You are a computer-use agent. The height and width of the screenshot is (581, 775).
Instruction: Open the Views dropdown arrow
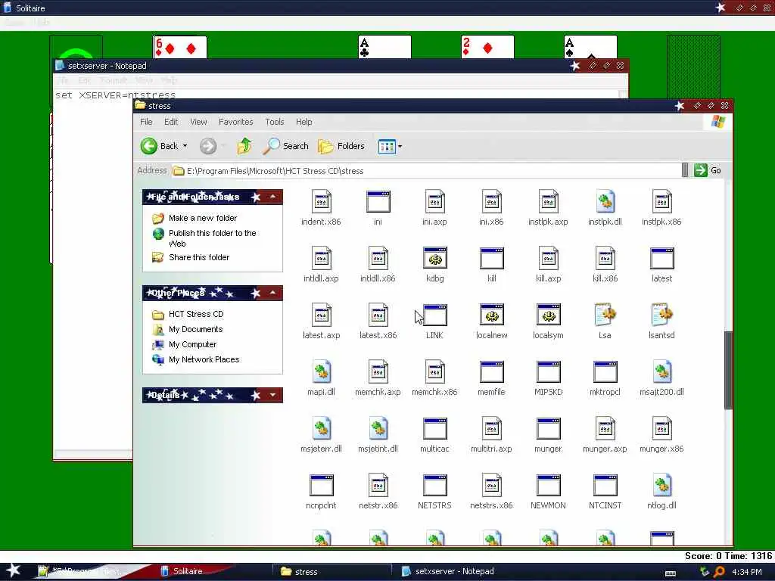click(400, 146)
